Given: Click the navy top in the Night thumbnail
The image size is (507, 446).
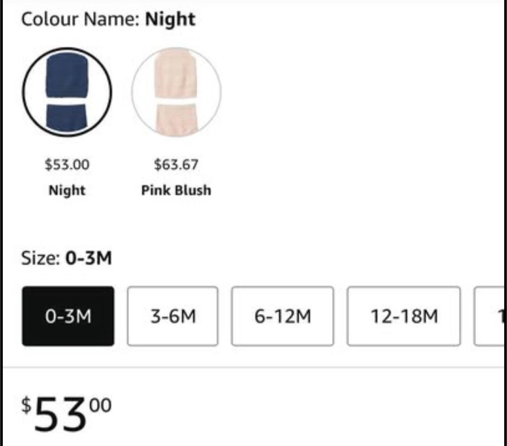Looking at the screenshot, I should click(x=67, y=75).
